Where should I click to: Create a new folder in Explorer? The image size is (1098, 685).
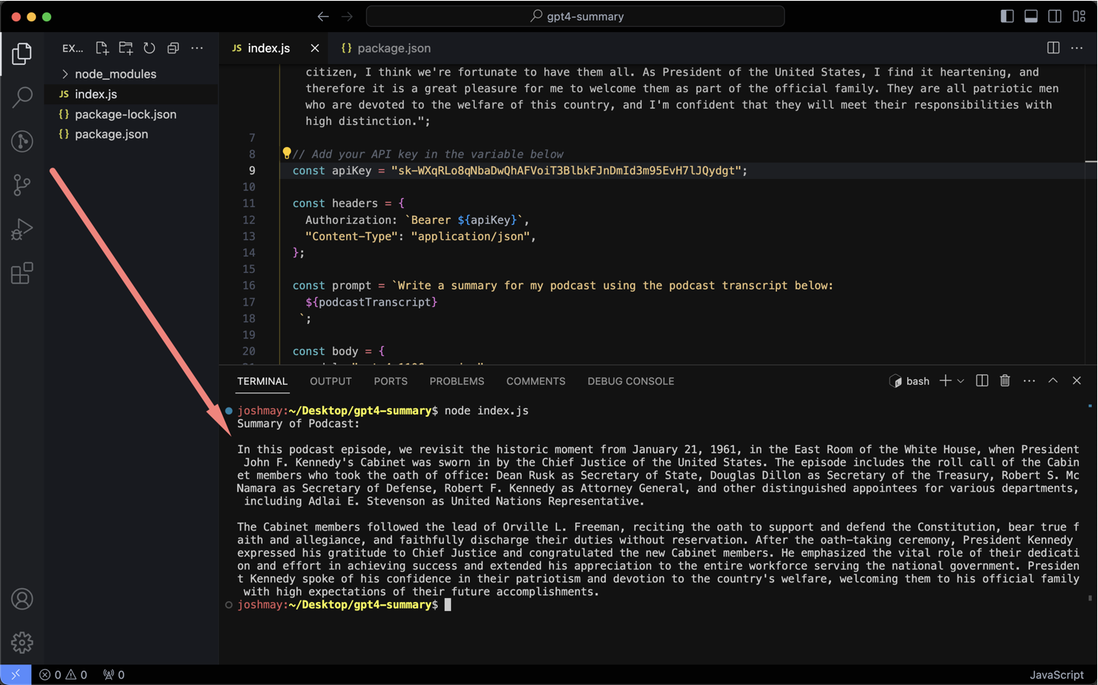point(126,48)
